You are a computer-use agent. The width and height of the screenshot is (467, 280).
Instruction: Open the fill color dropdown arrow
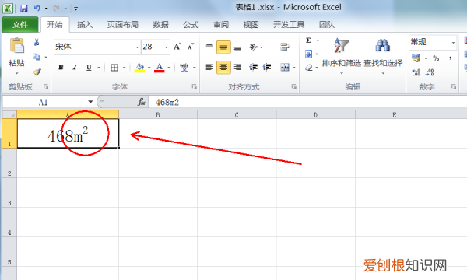(x=149, y=68)
